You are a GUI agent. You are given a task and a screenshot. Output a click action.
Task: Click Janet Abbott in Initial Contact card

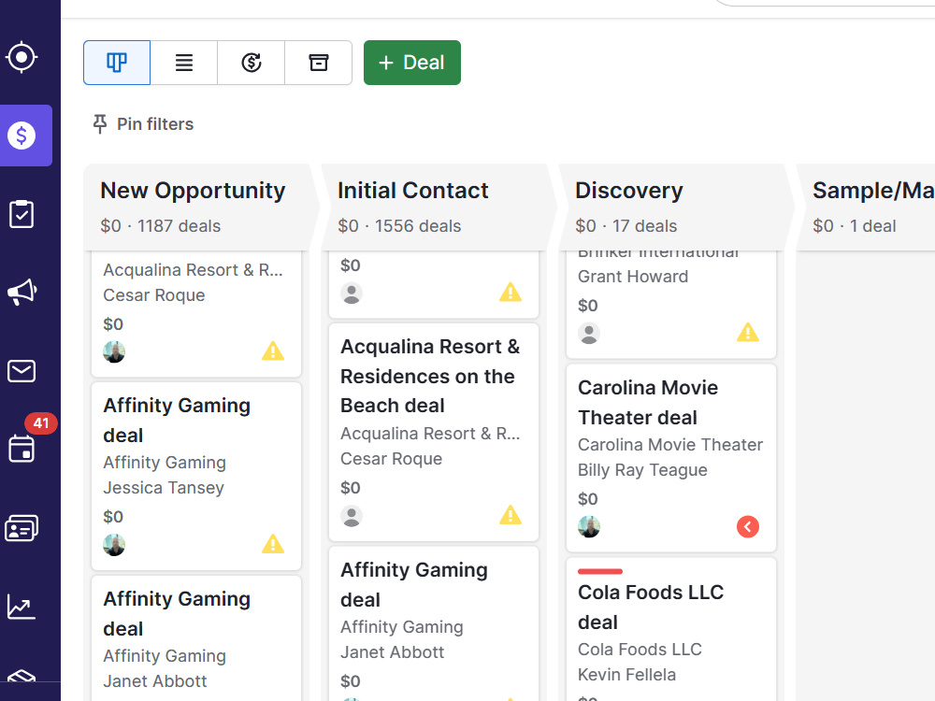point(393,652)
